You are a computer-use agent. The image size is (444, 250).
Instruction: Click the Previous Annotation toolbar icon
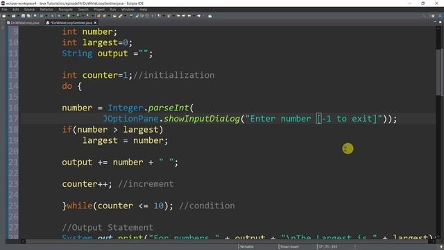[169, 16]
